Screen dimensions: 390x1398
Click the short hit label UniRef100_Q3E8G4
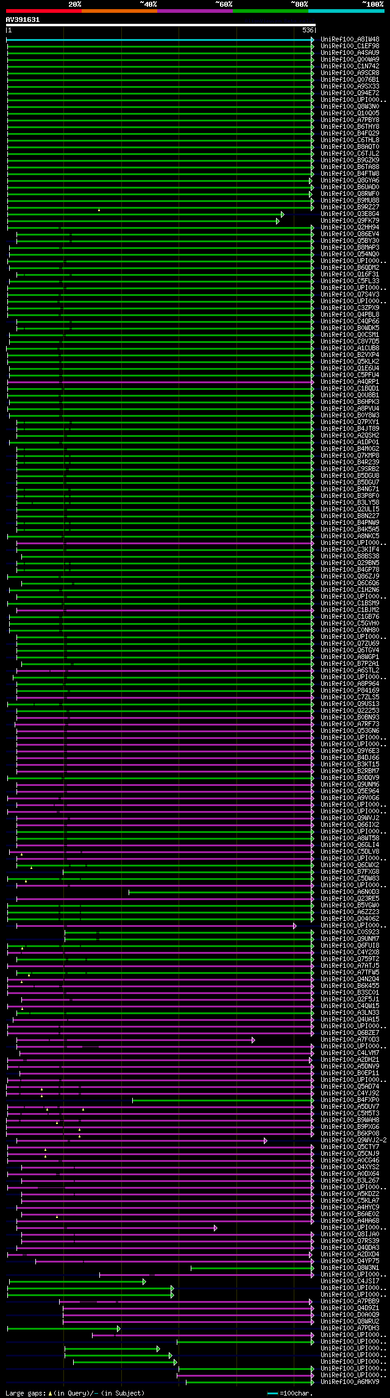point(350,214)
